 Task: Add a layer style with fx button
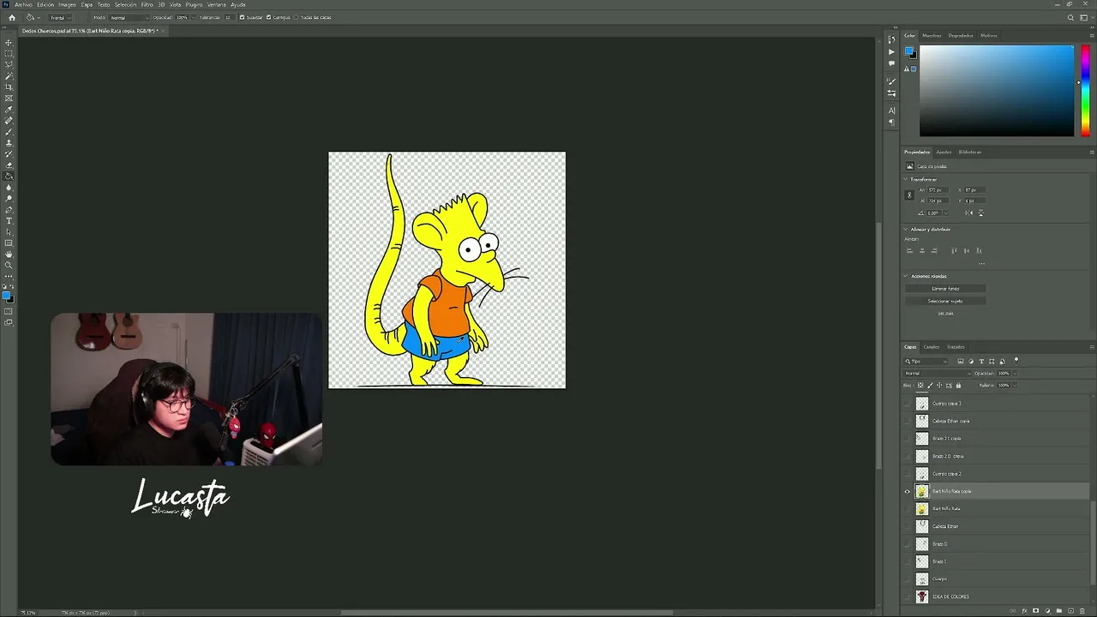pyautogui.click(x=1025, y=611)
